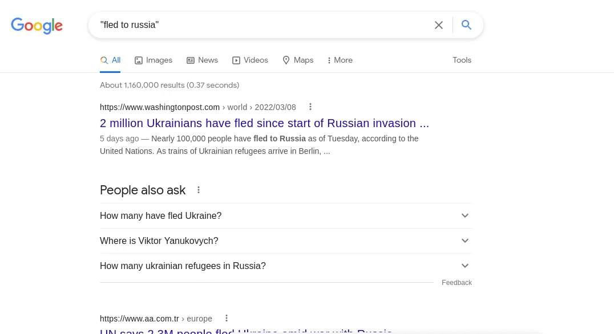Expand "How many have fled Ukraine?" question
614x334 pixels.
tap(286, 216)
